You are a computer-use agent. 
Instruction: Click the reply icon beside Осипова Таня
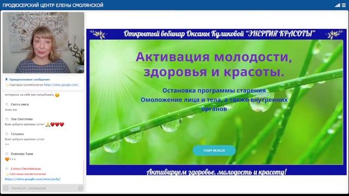[x=7, y=154]
